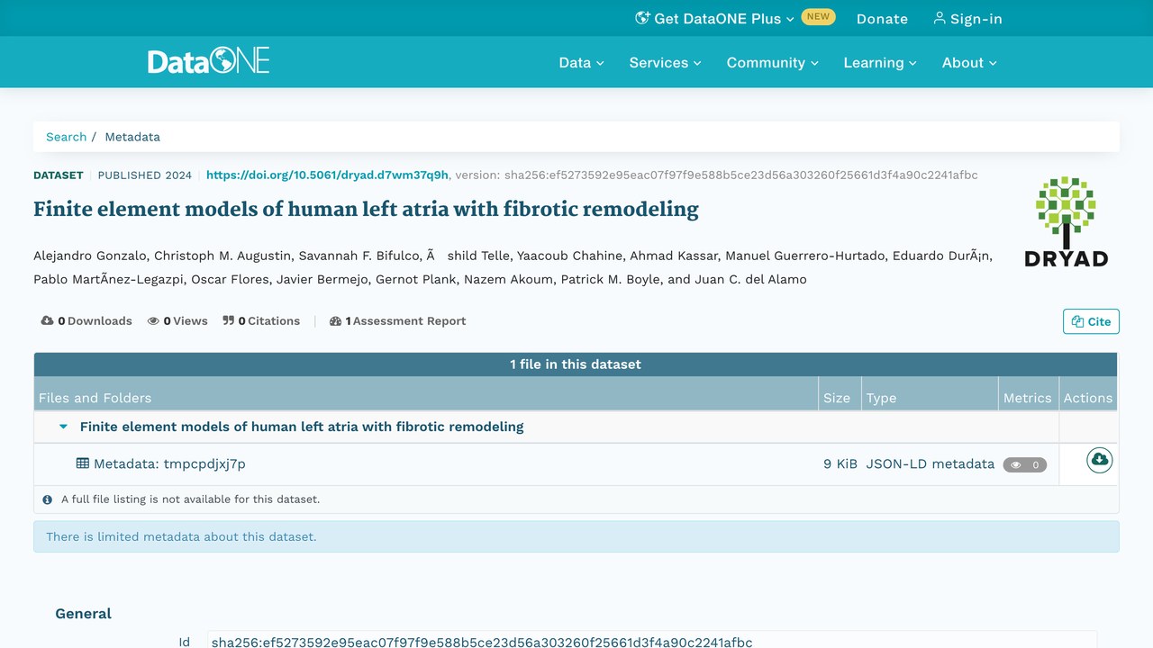Viewport: 1153px width, 648px height.
Task: Click the Cite button
Action: [x=1091, y=321]
